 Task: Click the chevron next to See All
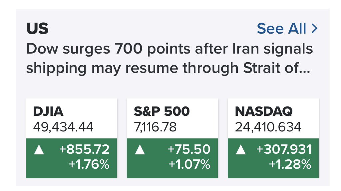click(314, 29)
